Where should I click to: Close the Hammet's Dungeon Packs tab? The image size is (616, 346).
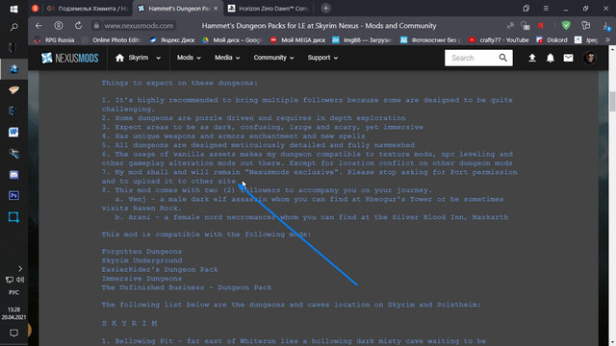[216, 9]
